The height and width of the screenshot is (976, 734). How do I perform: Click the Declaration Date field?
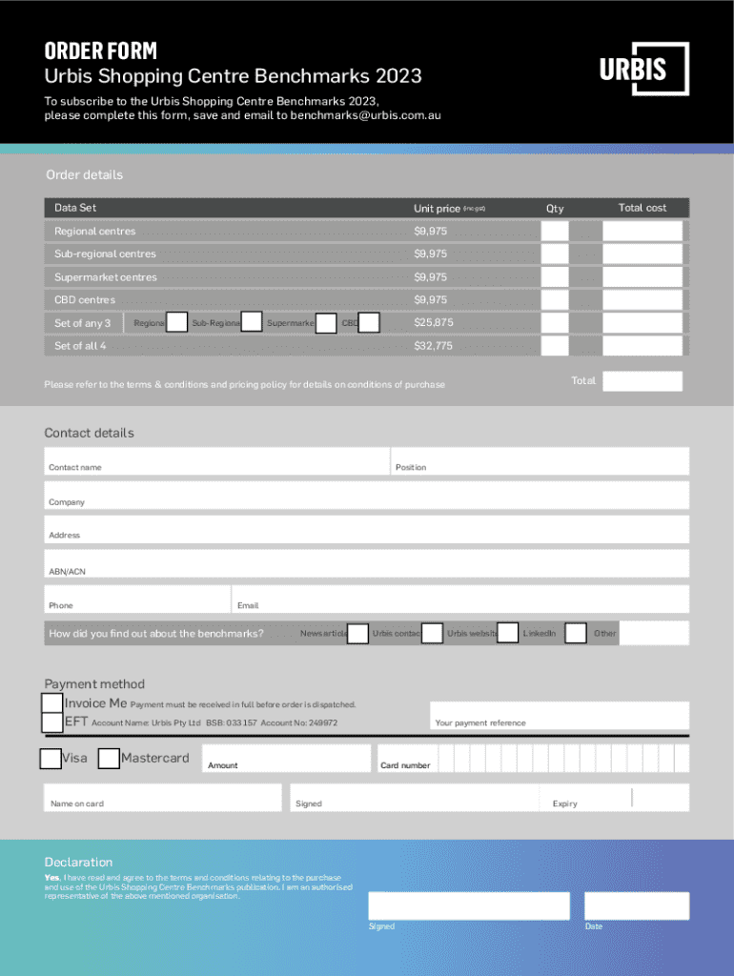click(636, 905)
